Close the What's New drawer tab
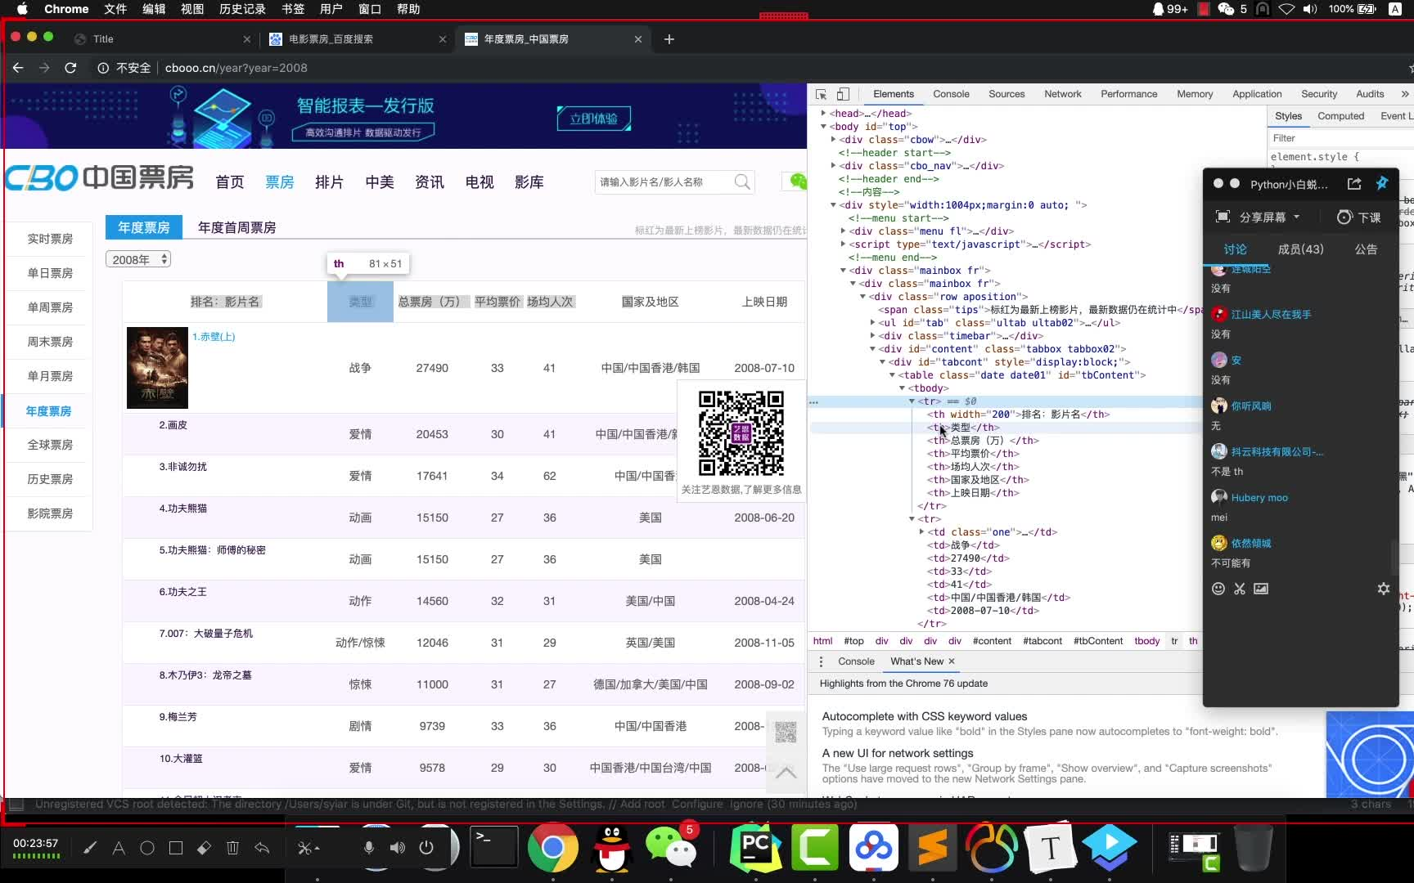This screenshot has height=883, width=1414. 952,661
